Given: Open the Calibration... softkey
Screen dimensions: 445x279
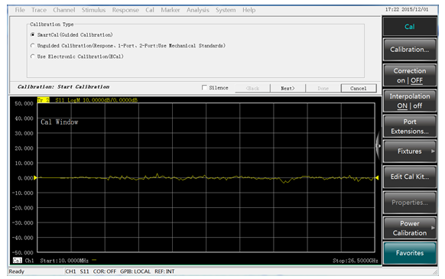Looking at the screenshot, I should tap(410, 50).
